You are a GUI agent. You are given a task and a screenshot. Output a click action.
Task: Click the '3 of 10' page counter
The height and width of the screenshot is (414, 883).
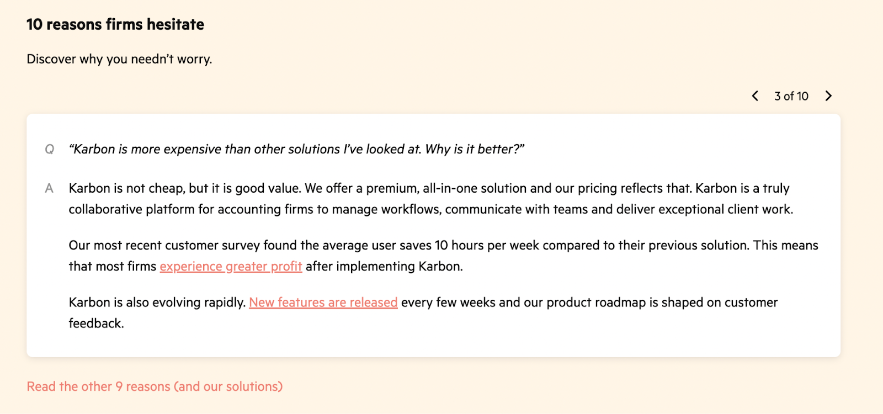pyautogui.click(x=791, y=96)
